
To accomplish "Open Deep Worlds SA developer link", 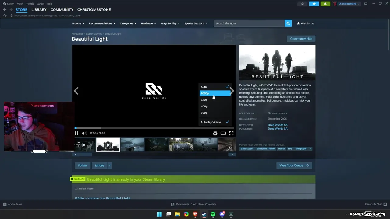I will click(x=278, y=125).
